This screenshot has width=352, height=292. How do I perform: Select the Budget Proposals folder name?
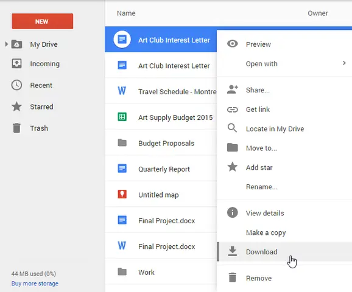click(x=166, y=144)
